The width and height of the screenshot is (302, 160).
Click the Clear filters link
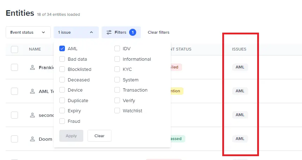tap(158, 32)
